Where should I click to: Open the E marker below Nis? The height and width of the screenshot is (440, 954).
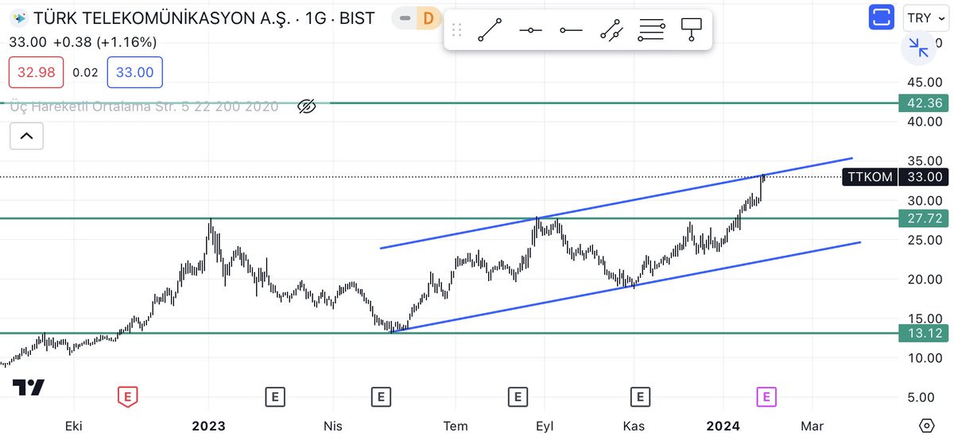click(381, 396)
